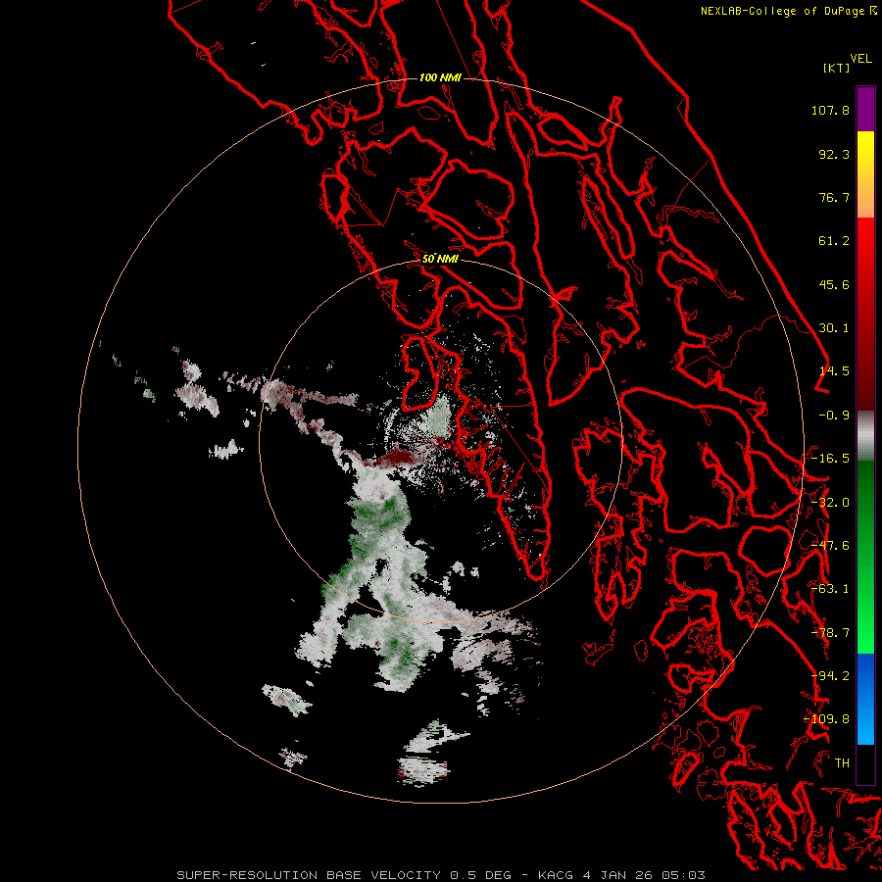Click the -16.5 legend value
Screen dimensions: 882x882
(830, 459)
